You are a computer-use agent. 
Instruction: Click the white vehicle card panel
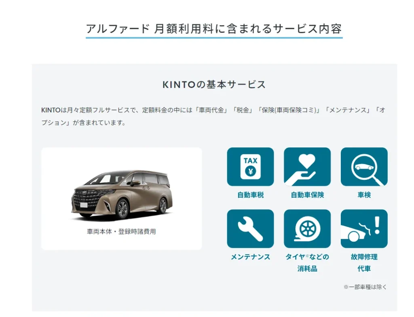121,198
